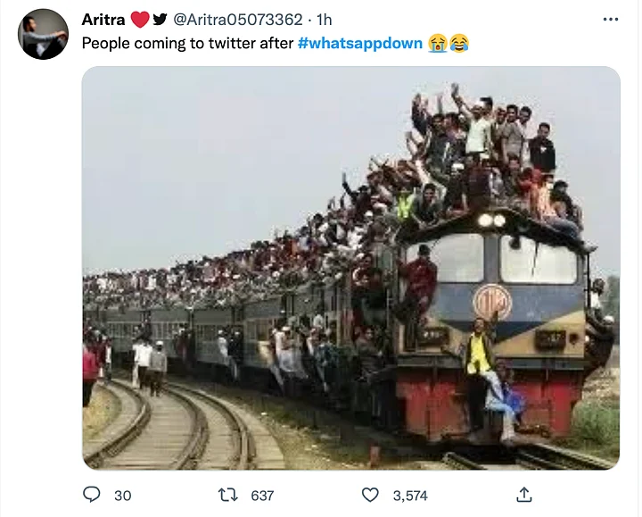The image size is (642, 517).
Task: Open Aritra's profile picture avatar
Action: tap(43, 34)
